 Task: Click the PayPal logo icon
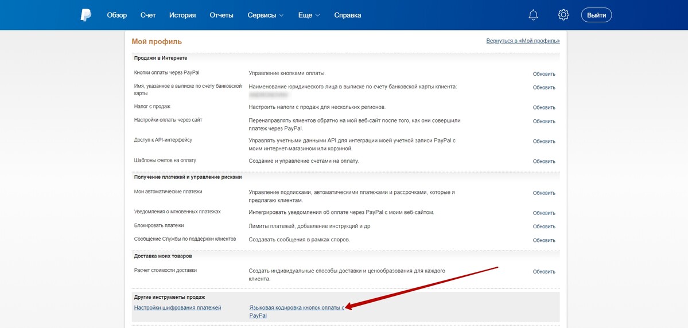click(85, 15)
